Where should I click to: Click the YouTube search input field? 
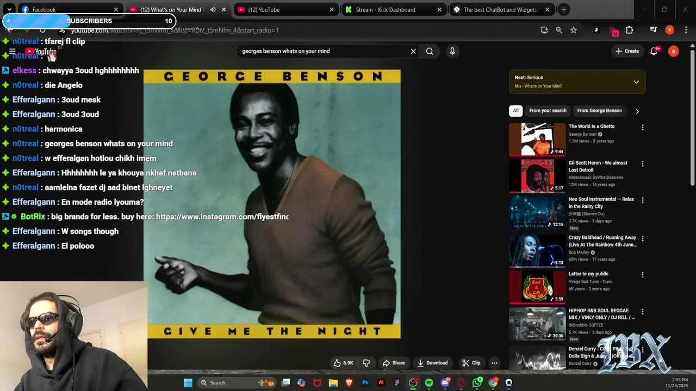(323, 51)
